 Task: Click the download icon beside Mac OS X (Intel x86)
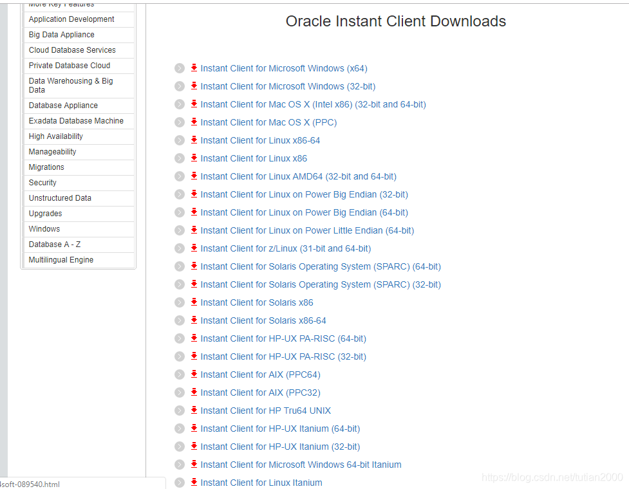194,104
